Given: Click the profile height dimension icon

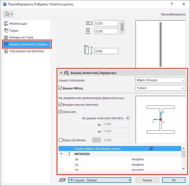Looking at the screenshot, I should point(89,23).
